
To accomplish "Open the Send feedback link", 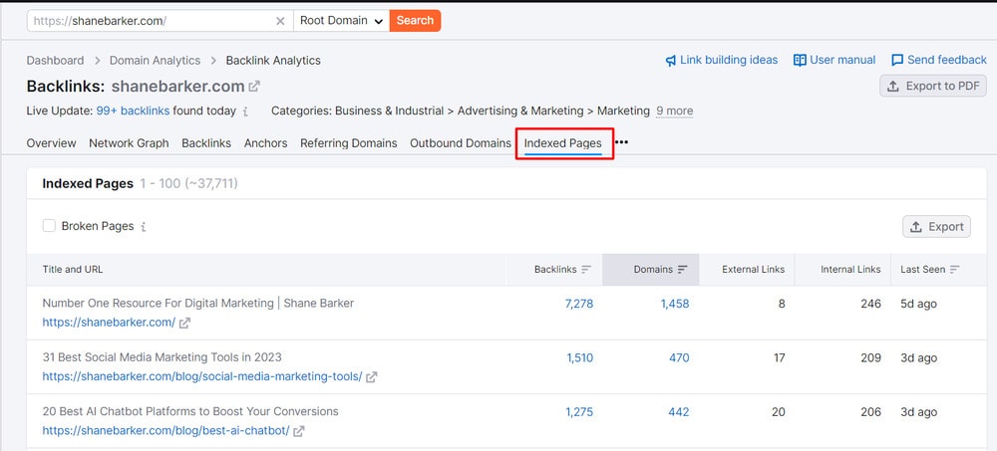I will (947, 61).
